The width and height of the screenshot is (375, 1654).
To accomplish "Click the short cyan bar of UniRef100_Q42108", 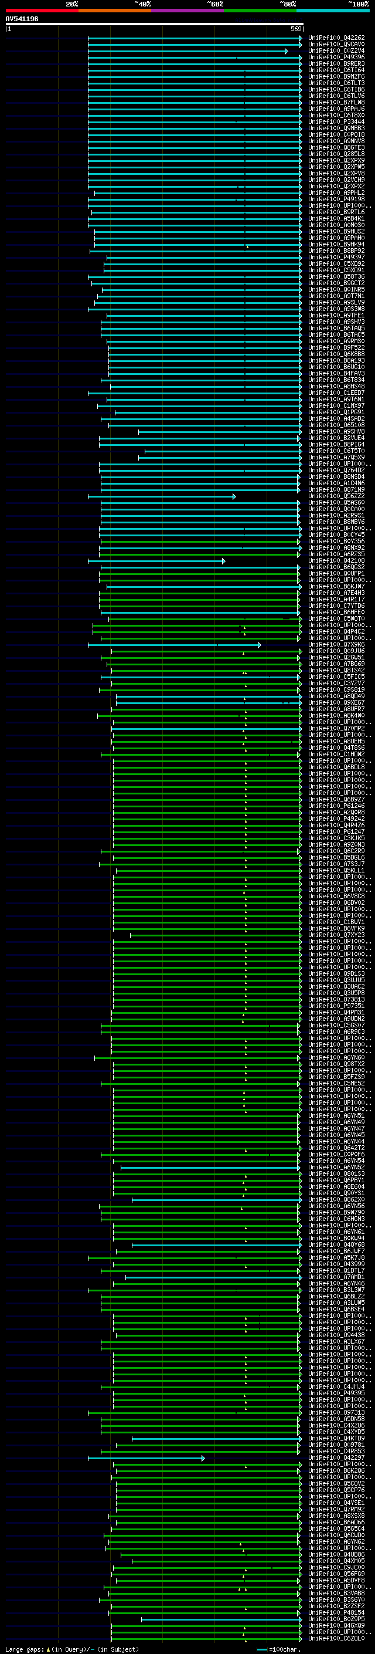I will coord(156,560).
